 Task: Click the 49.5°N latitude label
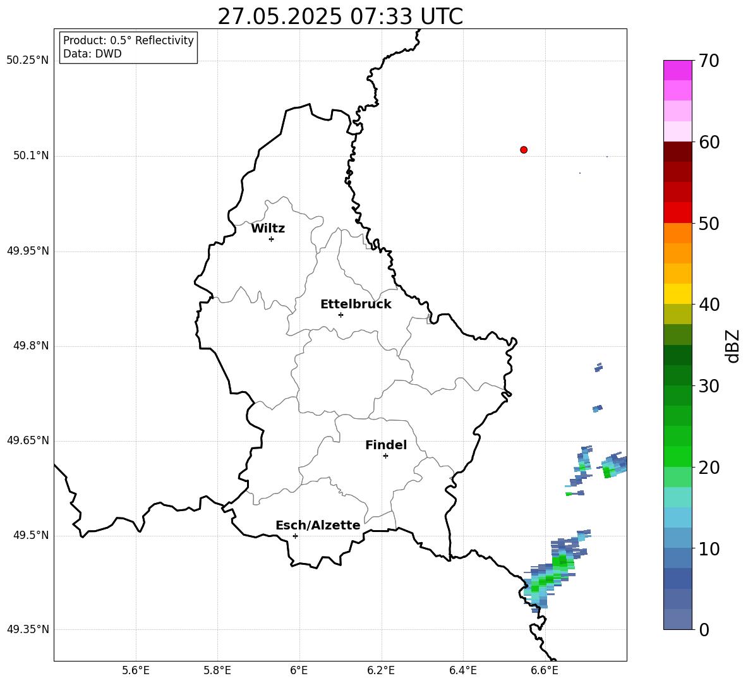coord(31,535)
